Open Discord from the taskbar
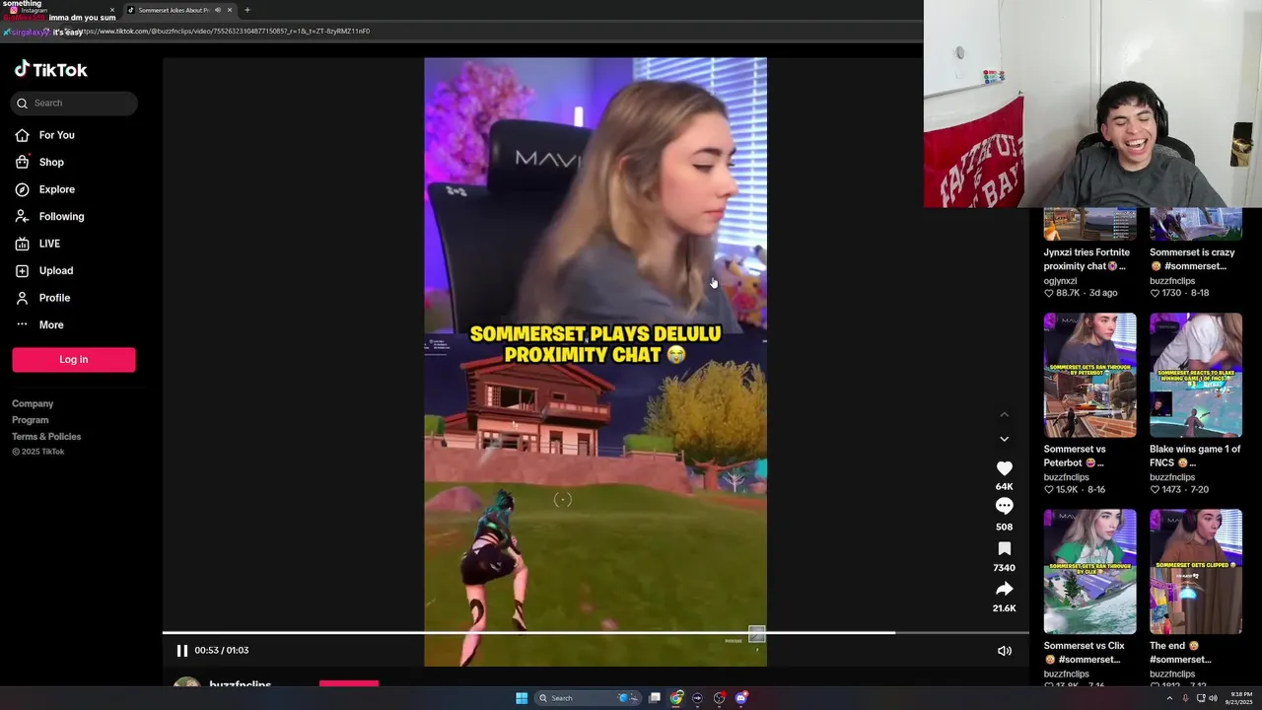The width and height of the screenshot is (1262, 710). (x=741, y=698)
